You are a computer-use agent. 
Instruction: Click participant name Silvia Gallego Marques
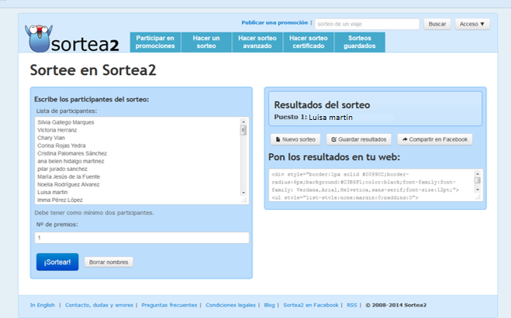tap(65, 122)
